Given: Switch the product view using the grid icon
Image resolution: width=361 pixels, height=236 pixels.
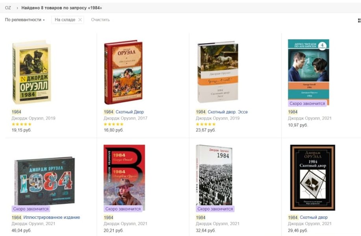Looking at the screenshot, I should click(x=359, y=20).
